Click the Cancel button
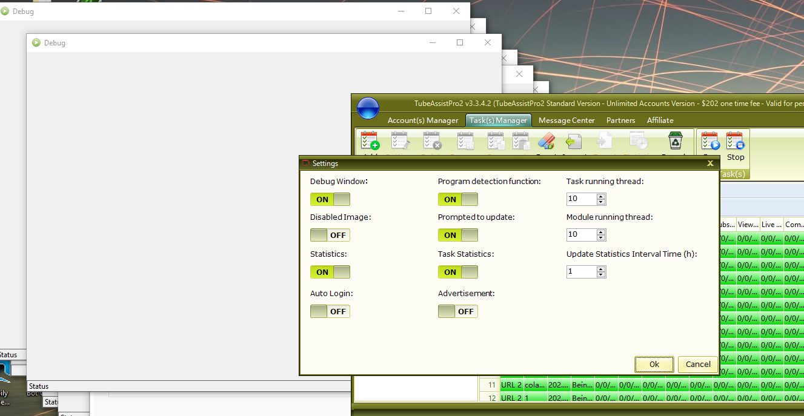804x416 pixels. (698, 364)
